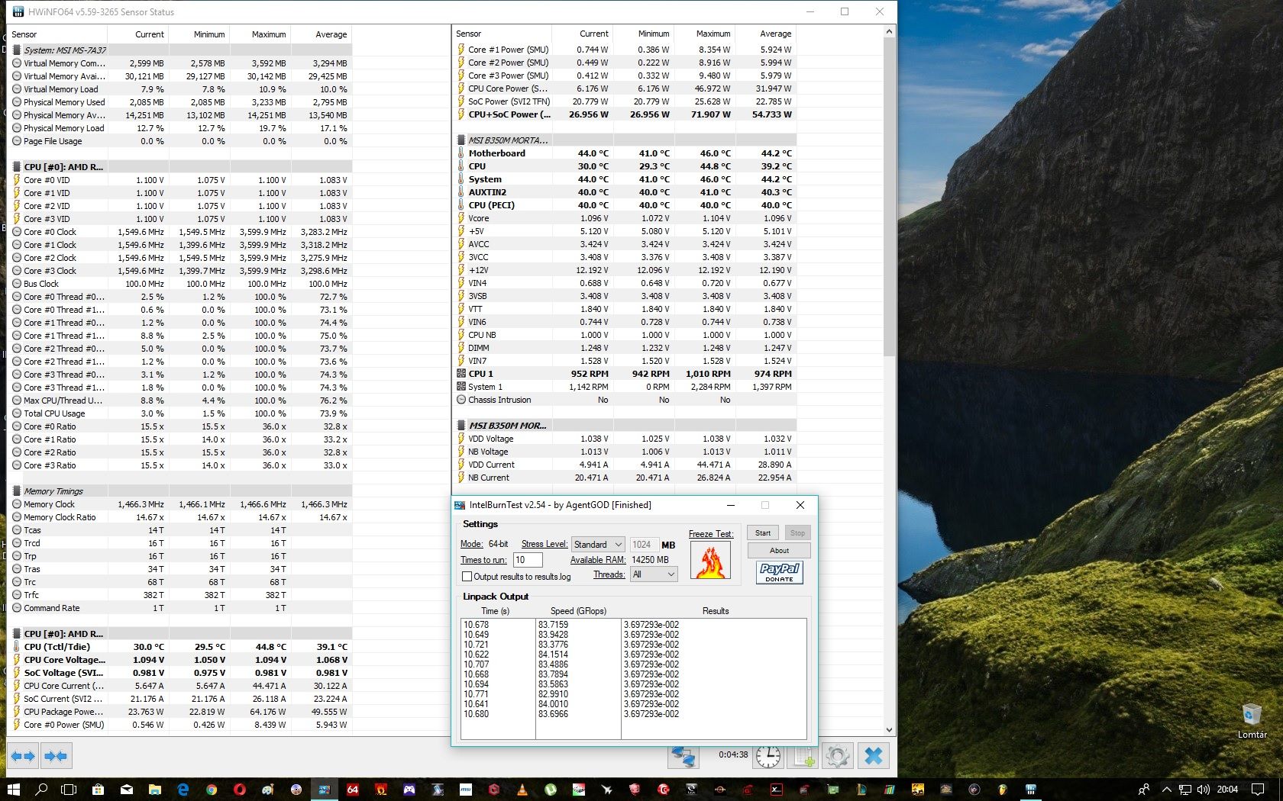Open Task View on the taskbar
The image size is (1283, 801).
[69, 790]
